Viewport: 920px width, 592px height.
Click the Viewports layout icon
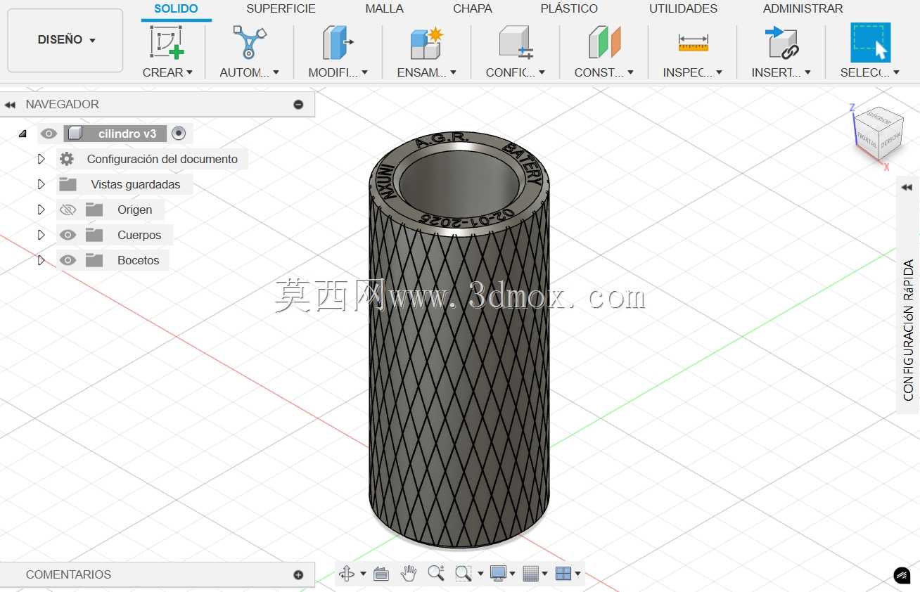pos(563,574)
